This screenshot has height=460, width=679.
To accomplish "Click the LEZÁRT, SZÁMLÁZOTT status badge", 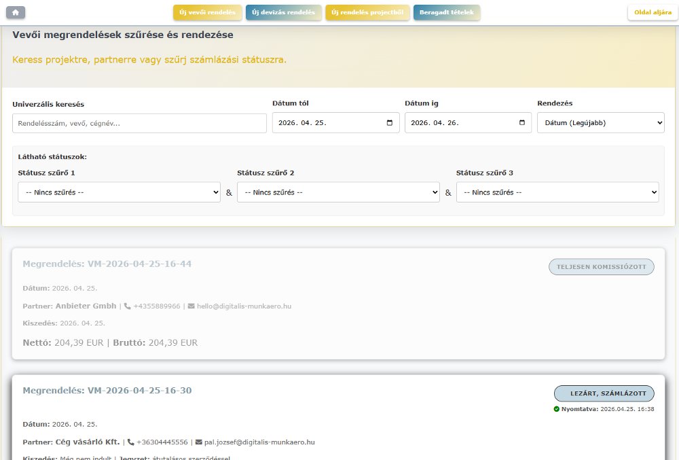I will pyautogui.click(x=604, y=393).
